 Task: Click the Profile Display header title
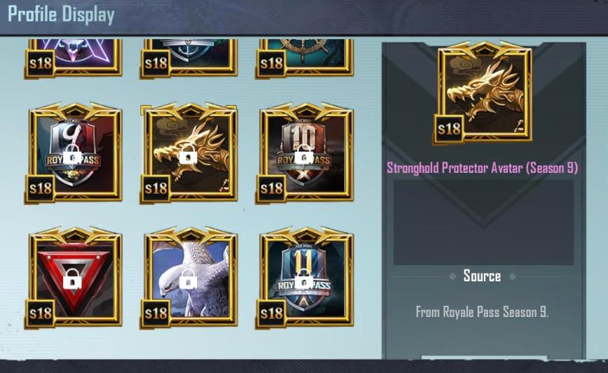[x=61, y=15]
